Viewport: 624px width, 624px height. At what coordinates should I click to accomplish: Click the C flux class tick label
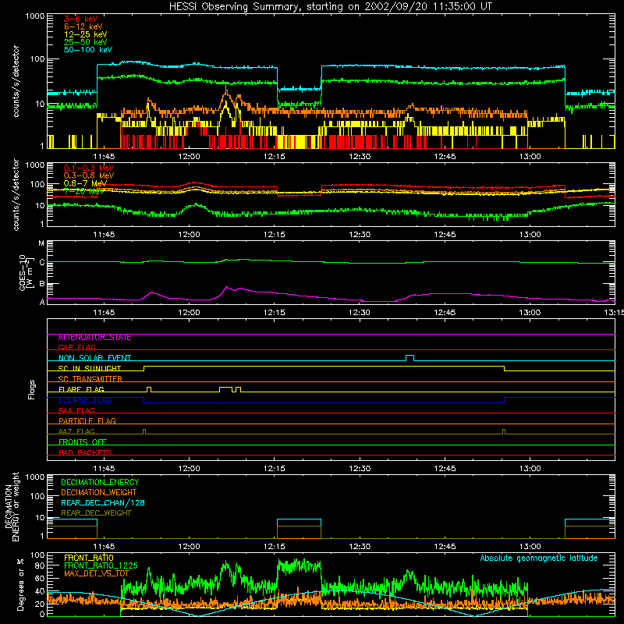[x=42, y=262]
